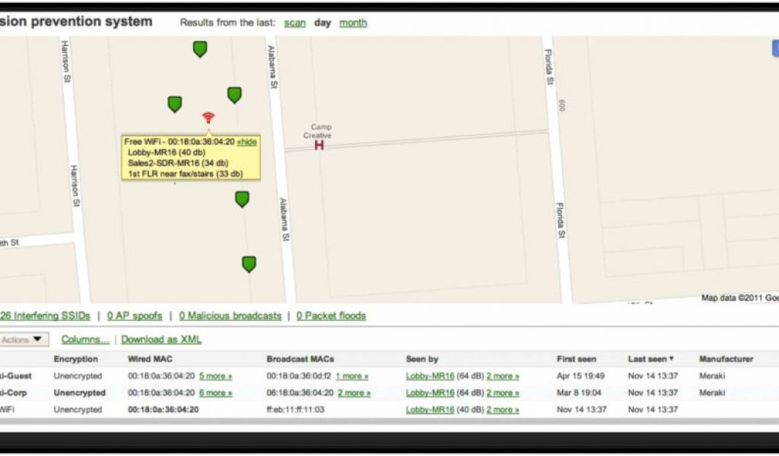This screenshot has width=779, height=456.
Task: Click the Camp Creative red H marker
Action: 320,144
